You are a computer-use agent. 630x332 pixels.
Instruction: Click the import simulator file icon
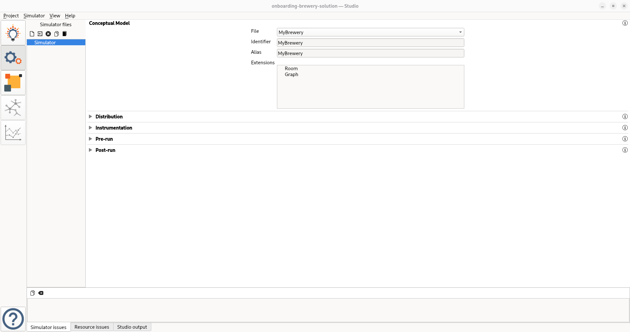pos(40,34)
